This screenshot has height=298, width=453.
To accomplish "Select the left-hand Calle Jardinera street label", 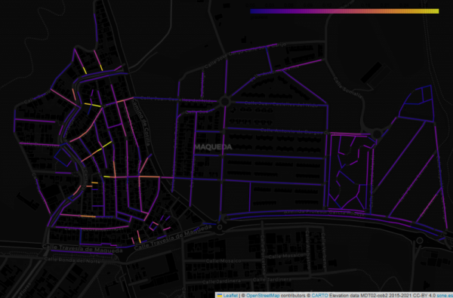I will pyautogui.click(x=221, y=281).
